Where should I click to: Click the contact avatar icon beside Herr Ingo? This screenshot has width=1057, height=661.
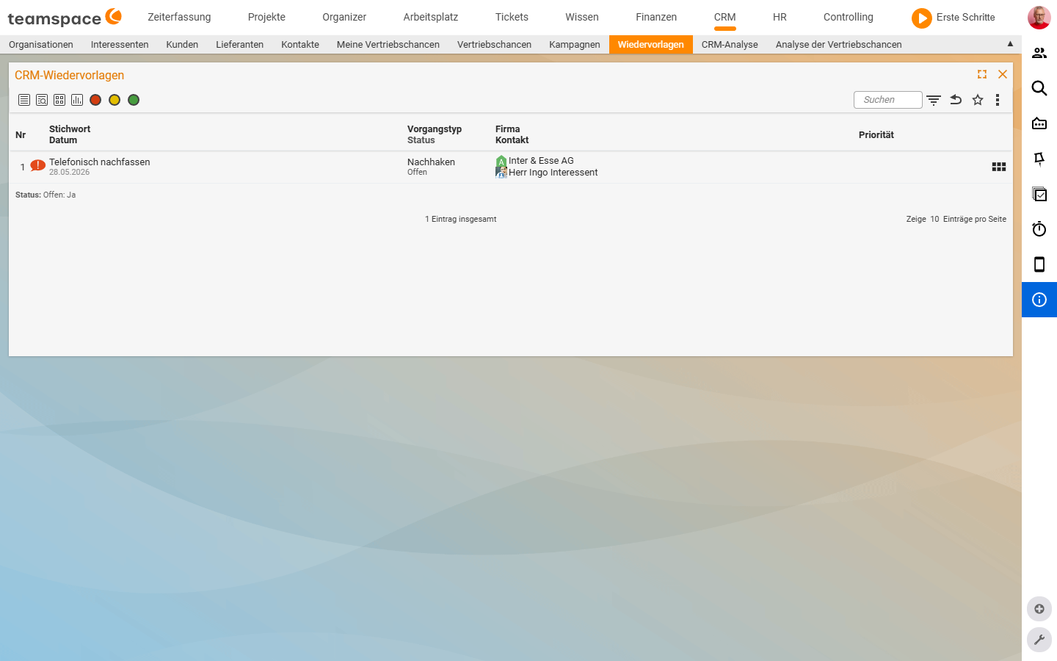click(501, 173)
